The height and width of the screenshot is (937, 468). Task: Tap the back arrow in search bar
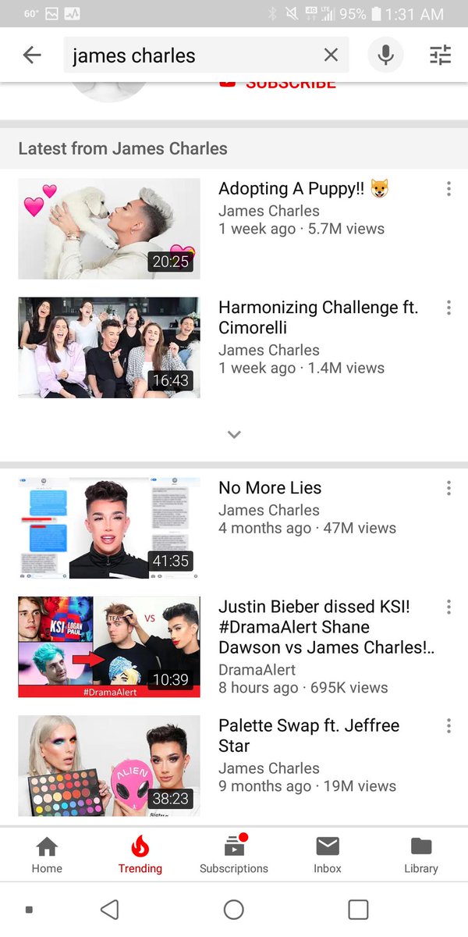point(32,55)
